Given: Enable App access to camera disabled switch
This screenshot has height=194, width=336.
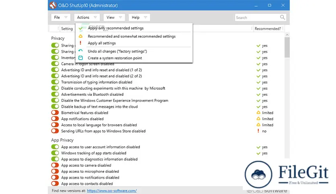Looking at the screenshot, I should [x=55, y=165].
